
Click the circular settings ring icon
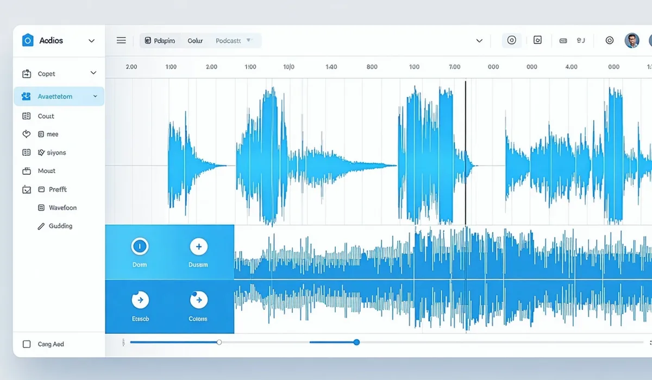point(610,40)
